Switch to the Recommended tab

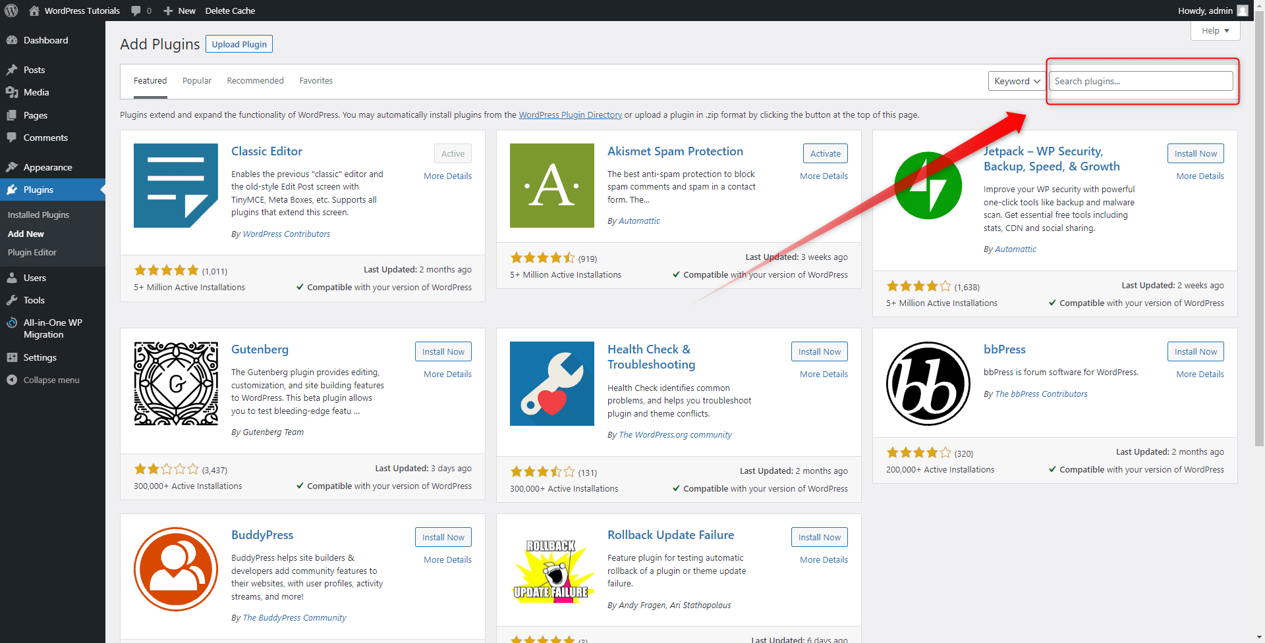pyautogui.click(x=255, y=81)
